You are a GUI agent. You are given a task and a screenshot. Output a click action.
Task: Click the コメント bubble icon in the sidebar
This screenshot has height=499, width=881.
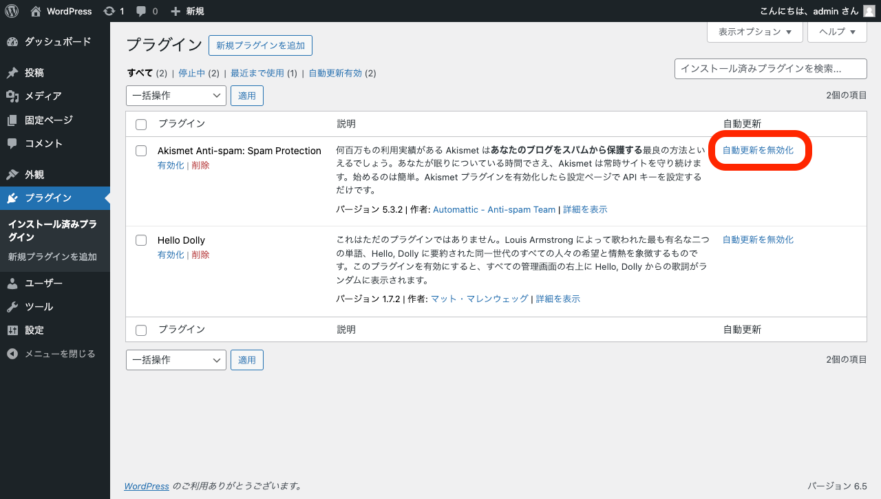click(12, 144)
